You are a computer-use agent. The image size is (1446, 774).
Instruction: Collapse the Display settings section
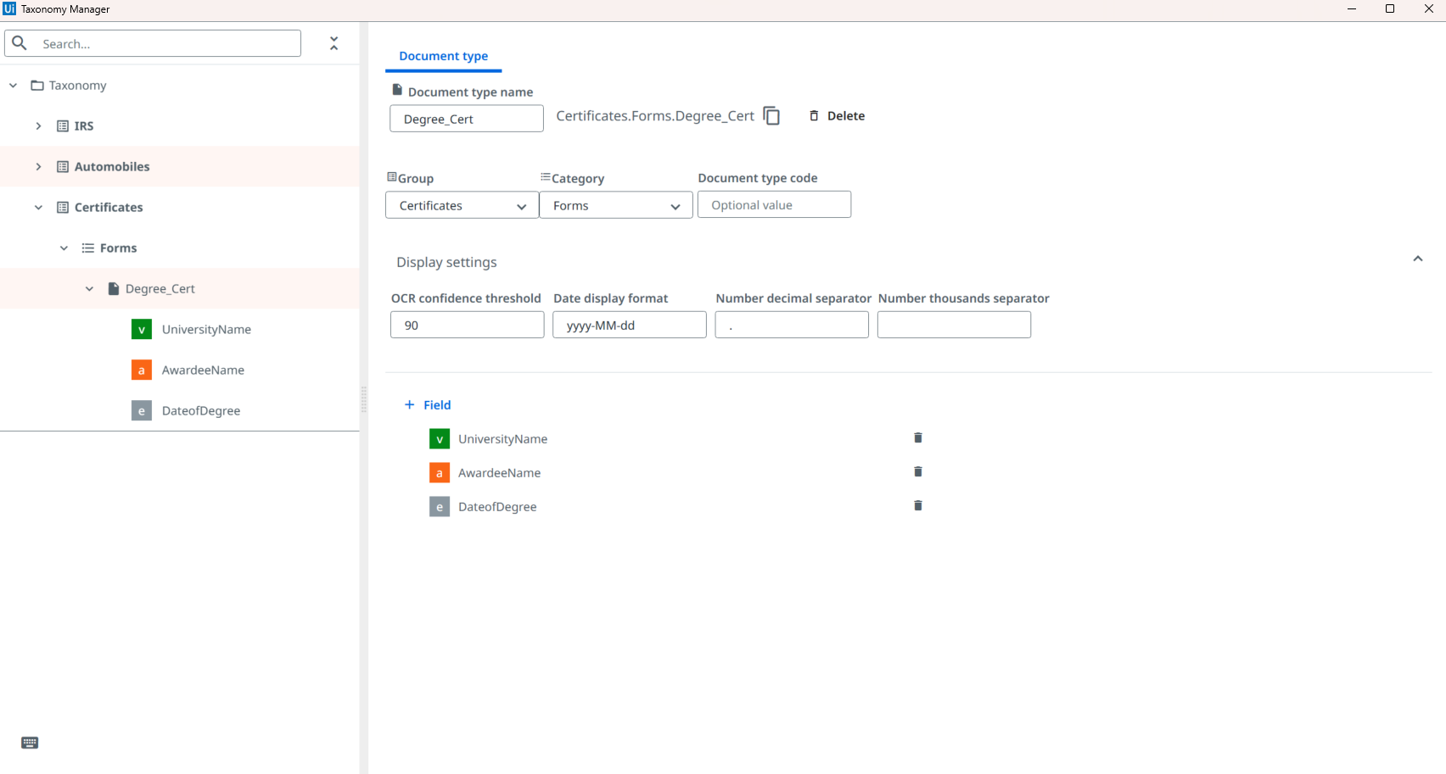pos(1417,259)
